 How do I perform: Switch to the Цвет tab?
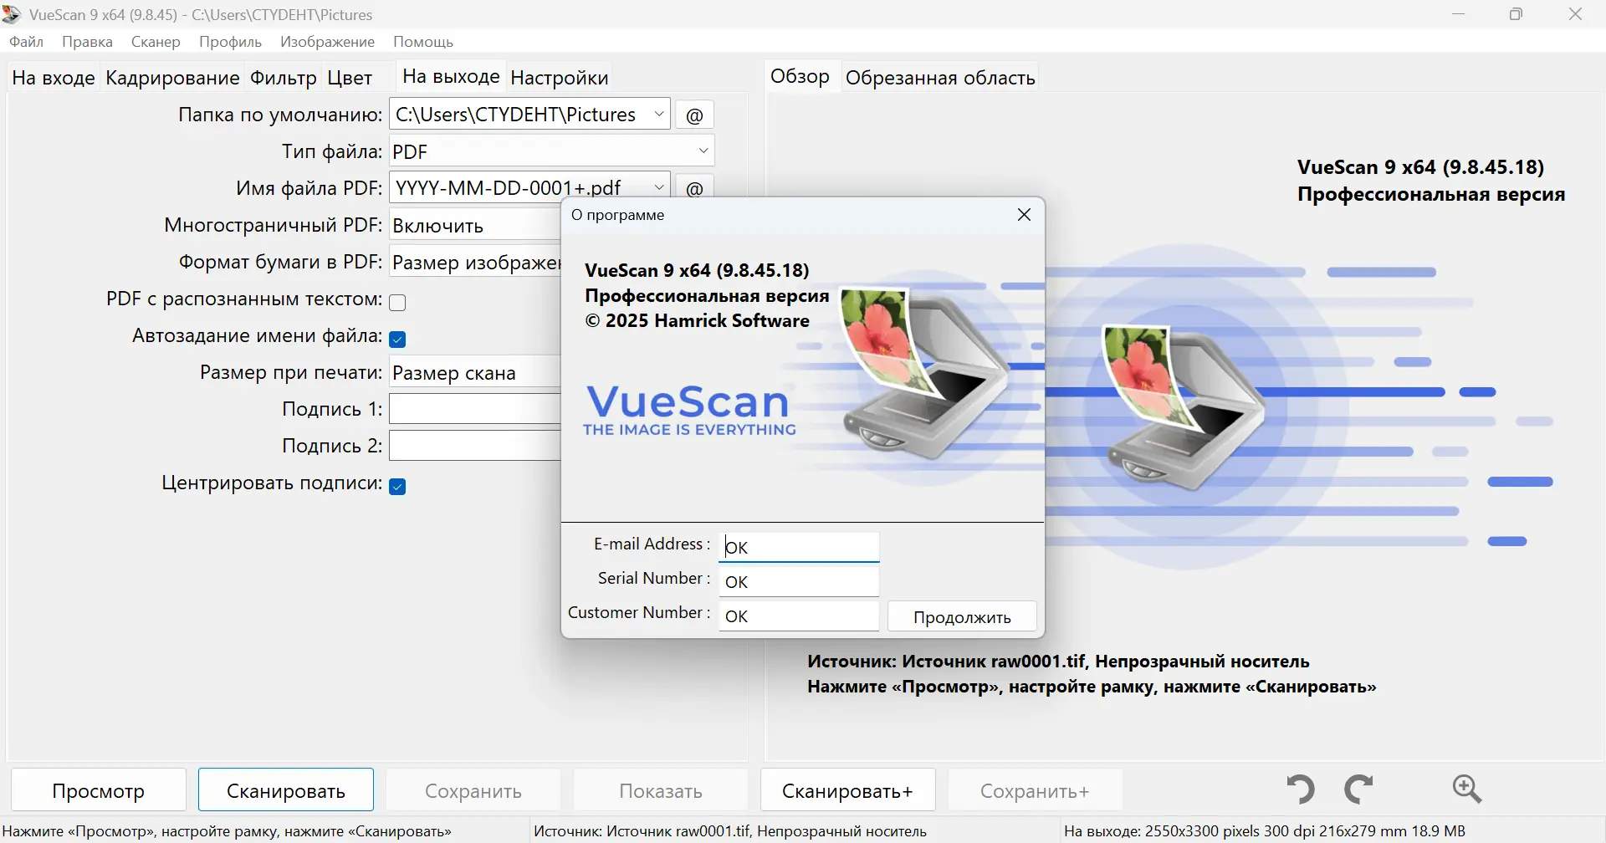[350, 78]
